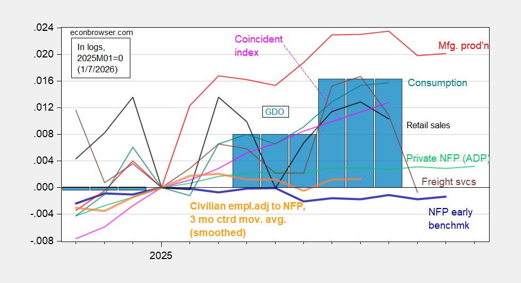Select the Consumption series label

point(437,83)
